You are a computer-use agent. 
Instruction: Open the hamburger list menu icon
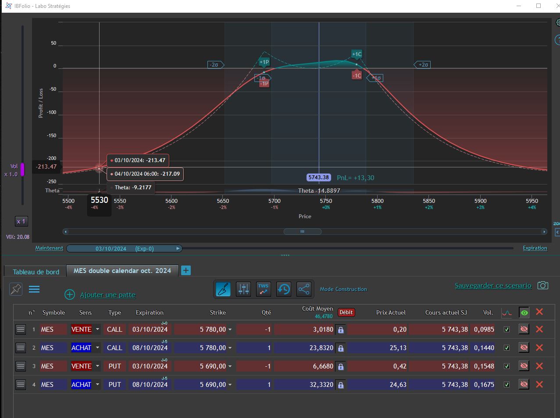(x=34, y=289)
